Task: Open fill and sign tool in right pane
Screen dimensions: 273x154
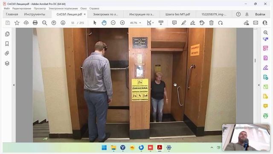Action: tap(265, 68)
